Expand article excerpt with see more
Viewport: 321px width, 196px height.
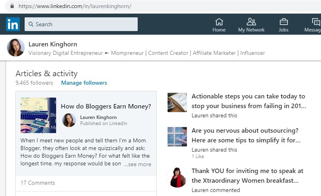(x=138, y=164)
